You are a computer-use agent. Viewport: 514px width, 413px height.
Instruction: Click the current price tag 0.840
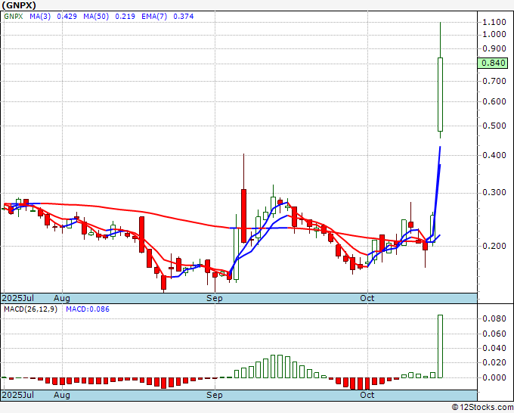493,63
